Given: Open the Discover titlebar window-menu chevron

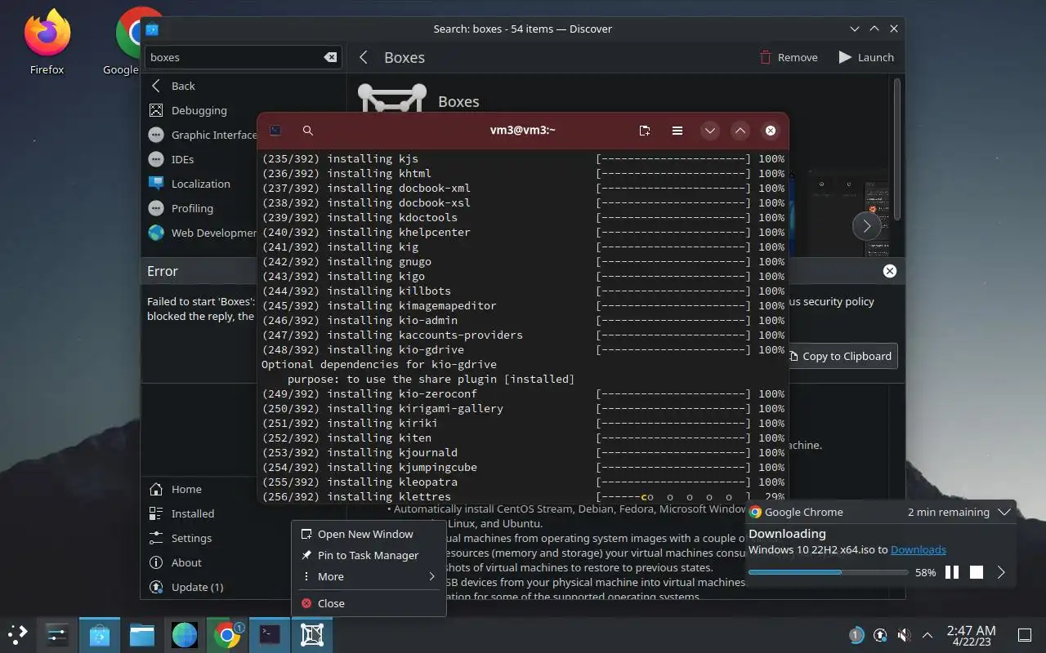Looking at the screenshot, I should click(855, 29).
